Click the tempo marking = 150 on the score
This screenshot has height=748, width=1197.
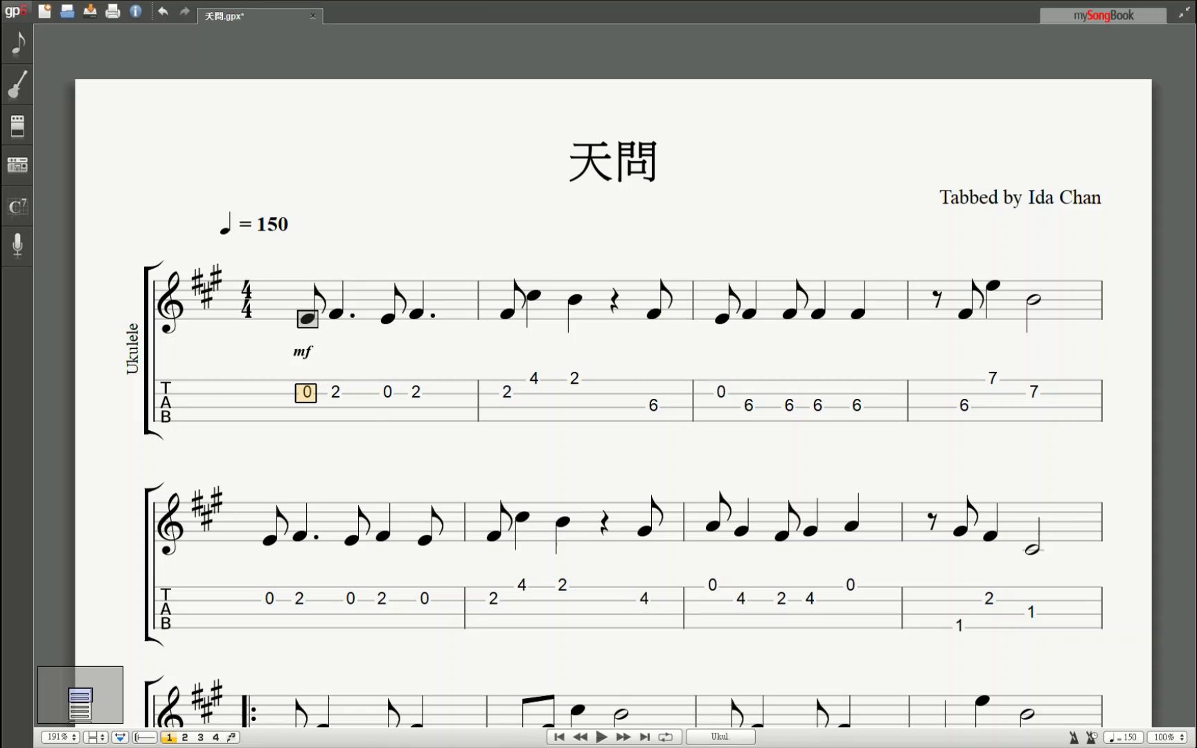[x=254, y=224]
